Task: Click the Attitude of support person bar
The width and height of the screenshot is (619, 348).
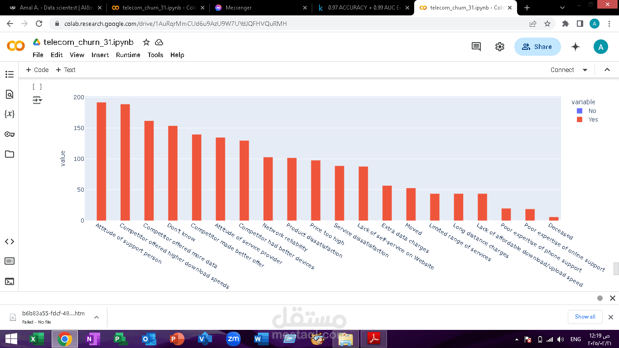Action: point(102,161)
